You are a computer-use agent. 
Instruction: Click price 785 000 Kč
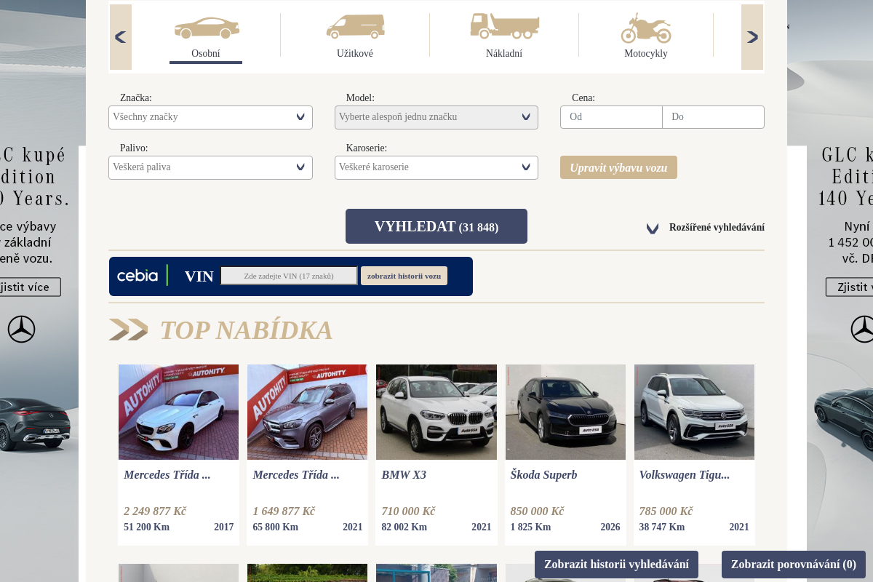666,511
